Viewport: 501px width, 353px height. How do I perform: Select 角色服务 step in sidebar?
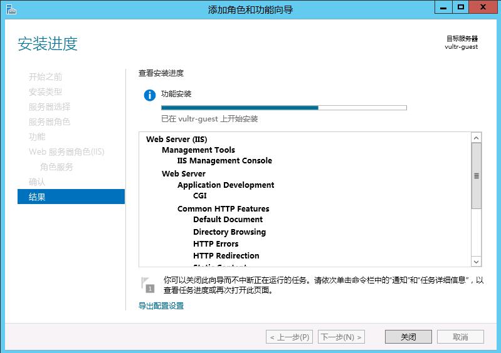click(x=56, y=166)
